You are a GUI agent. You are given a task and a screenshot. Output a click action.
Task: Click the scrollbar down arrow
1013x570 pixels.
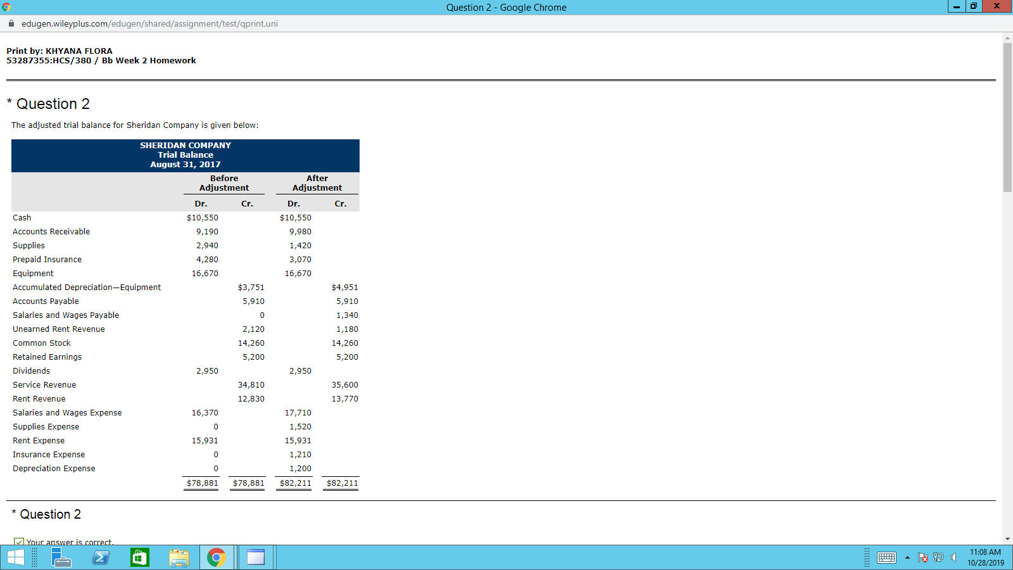click(1007, 540)
